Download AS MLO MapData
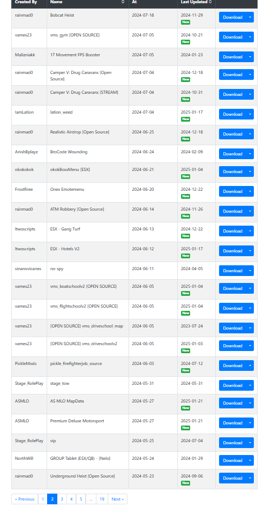 (x=232, y=403)
